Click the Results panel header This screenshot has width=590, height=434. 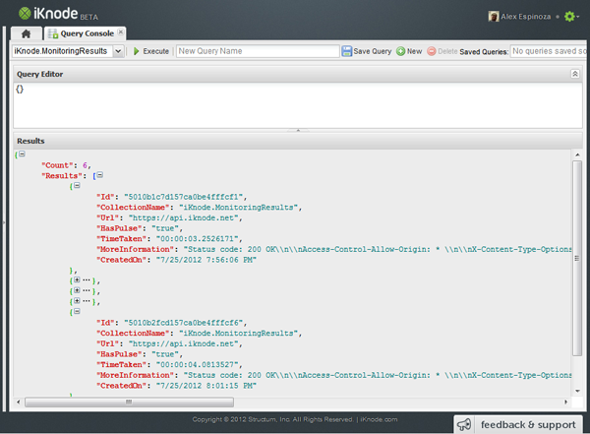coord(298,141)
